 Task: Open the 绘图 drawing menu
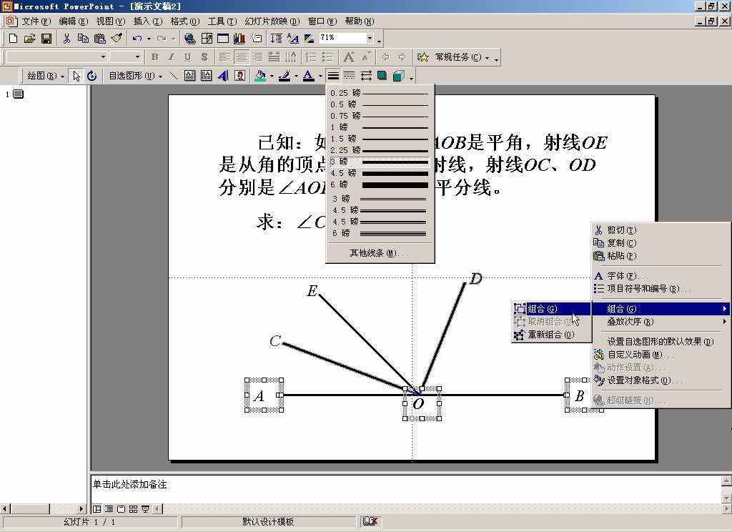pyautogui.click(x=45, y=76)
